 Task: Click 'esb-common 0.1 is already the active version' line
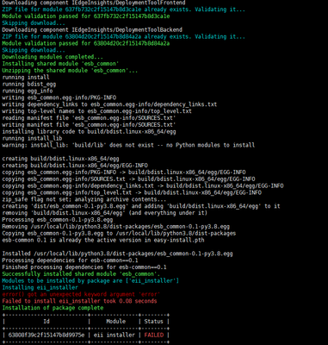(103, 240)
